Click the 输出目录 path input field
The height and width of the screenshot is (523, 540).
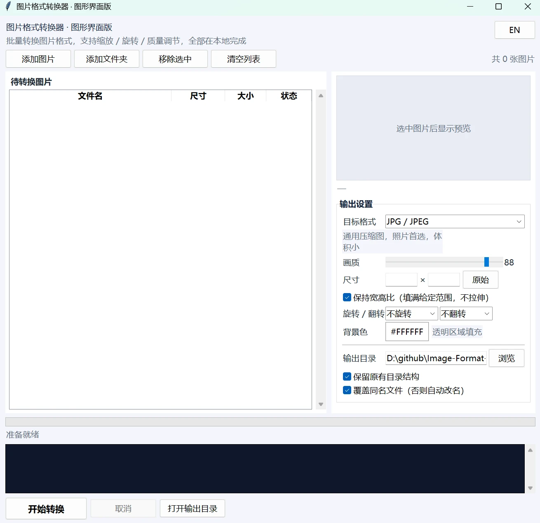pos(436,358)
